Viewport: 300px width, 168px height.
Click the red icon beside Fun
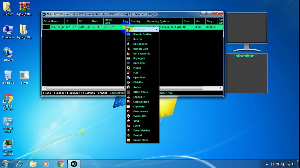click(x=128, y=73)
